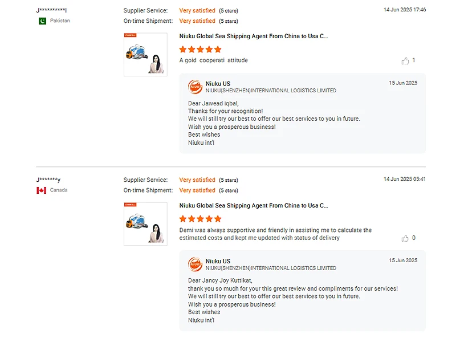Viewport: 456px width, 342px height.
Task: Click review text mentioning Demi
Action: (x=275, y=234)
